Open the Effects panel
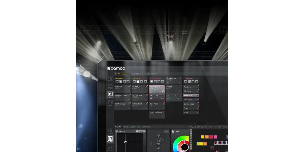This screenshot has width=304, height=152. pos(110,148)
